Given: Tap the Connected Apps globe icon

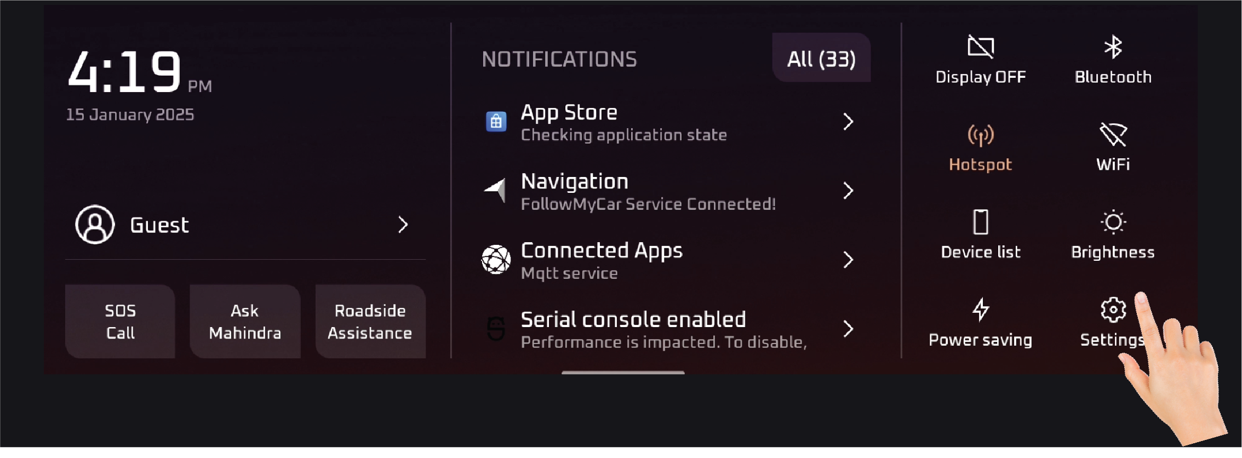Looking at the screenshot, I should [496, 260].
